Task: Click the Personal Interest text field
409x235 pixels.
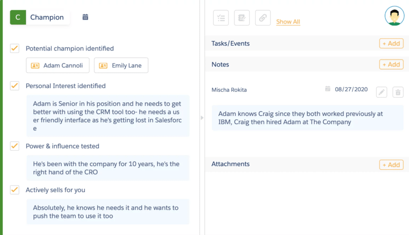Action: pyautogui.click(x=108, y=116)
